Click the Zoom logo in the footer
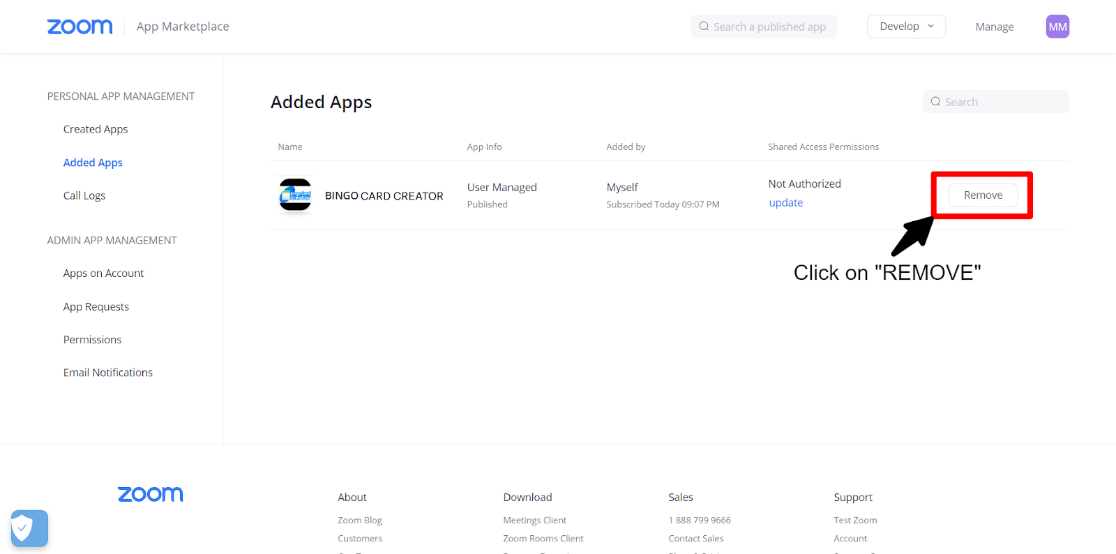Screen dimensions: 1116x554 click(x=150, y=494)
